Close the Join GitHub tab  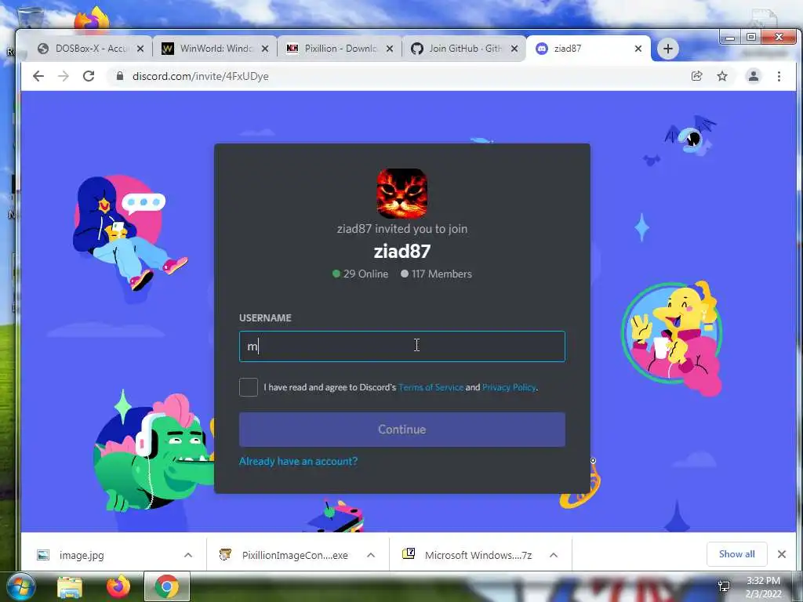514,49
